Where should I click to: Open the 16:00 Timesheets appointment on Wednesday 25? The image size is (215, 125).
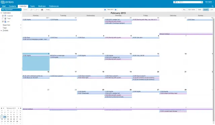click(x=91, y=93)
